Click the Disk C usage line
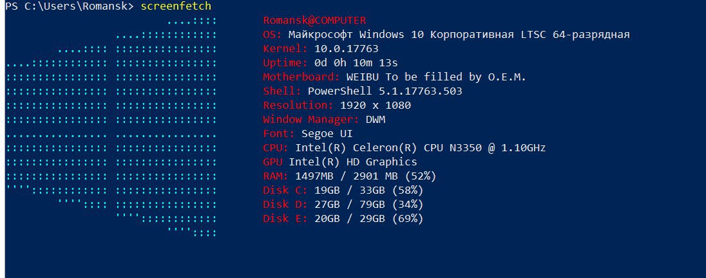Screen dimensions: 706x278 (343, 190)
